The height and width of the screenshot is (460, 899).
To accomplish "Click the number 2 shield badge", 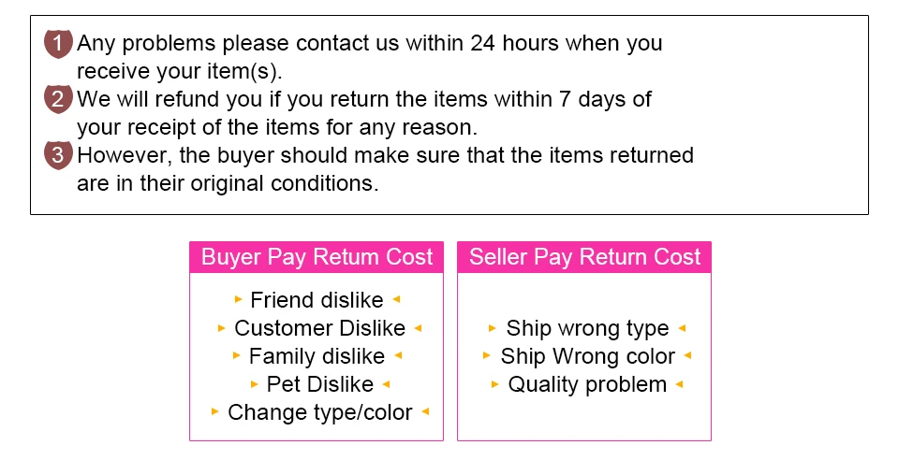I will click(58, 99).
